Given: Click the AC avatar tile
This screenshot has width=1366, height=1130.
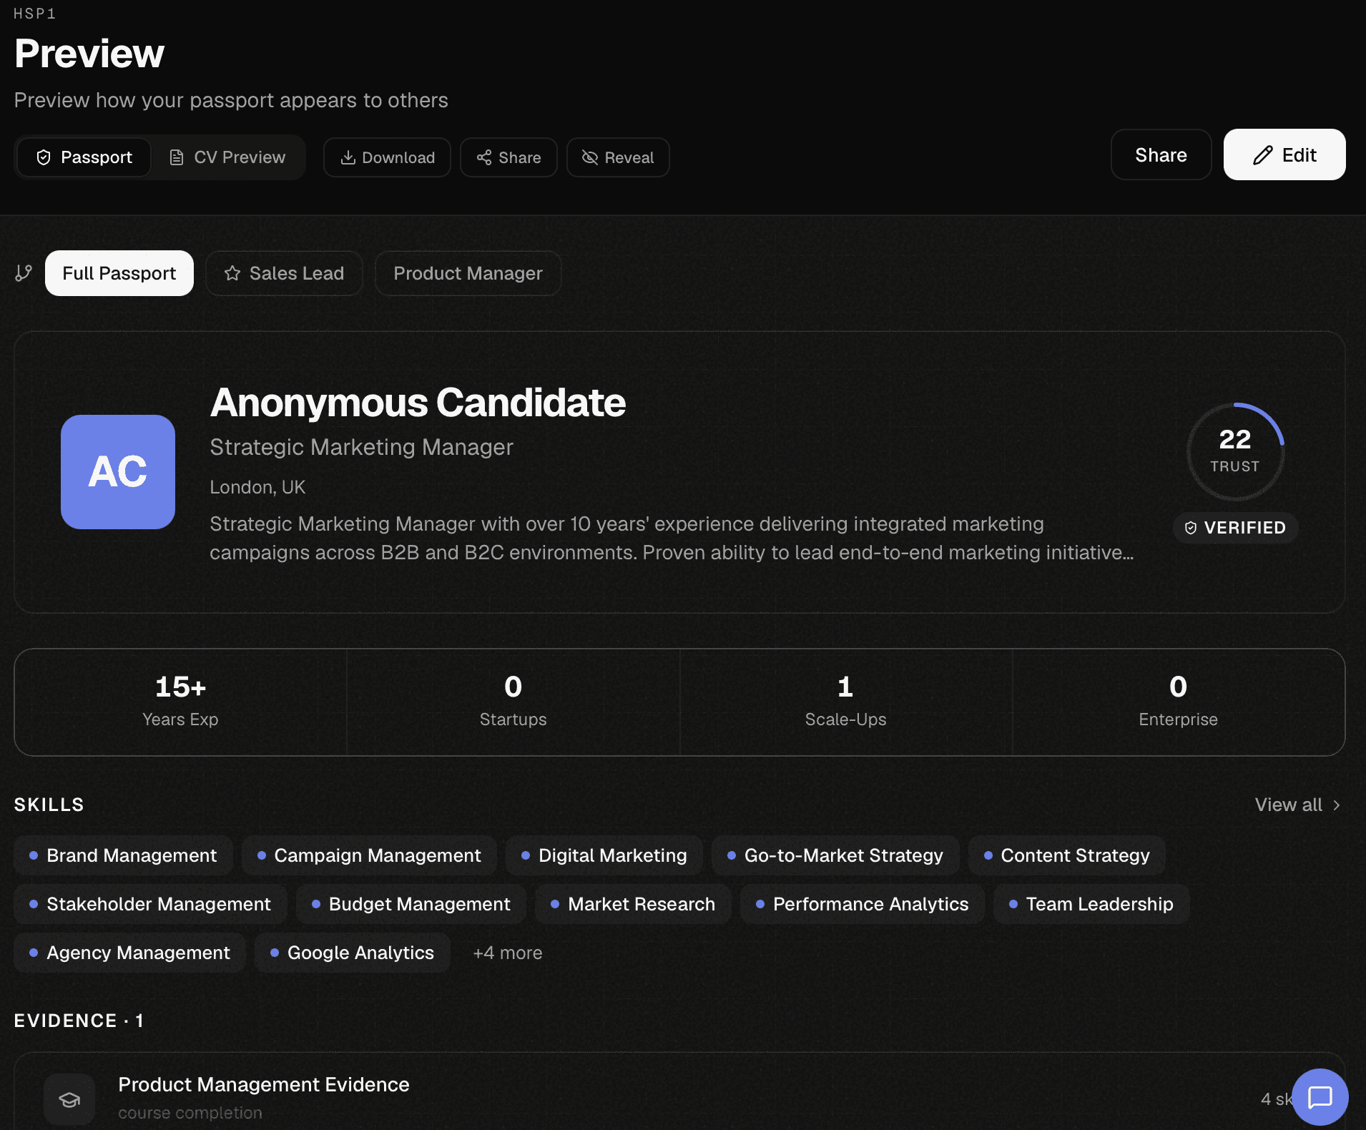Looking at the screenshot, I should [118, 472].
